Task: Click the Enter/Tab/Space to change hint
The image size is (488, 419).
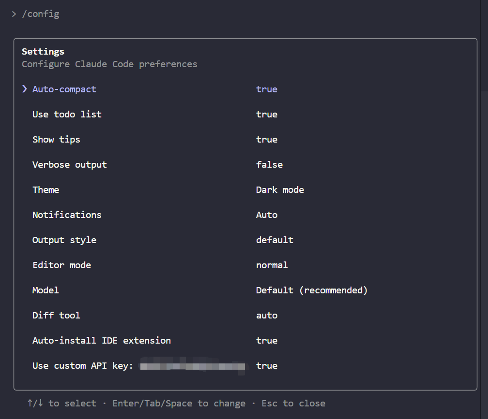Action: coord(179,404)
